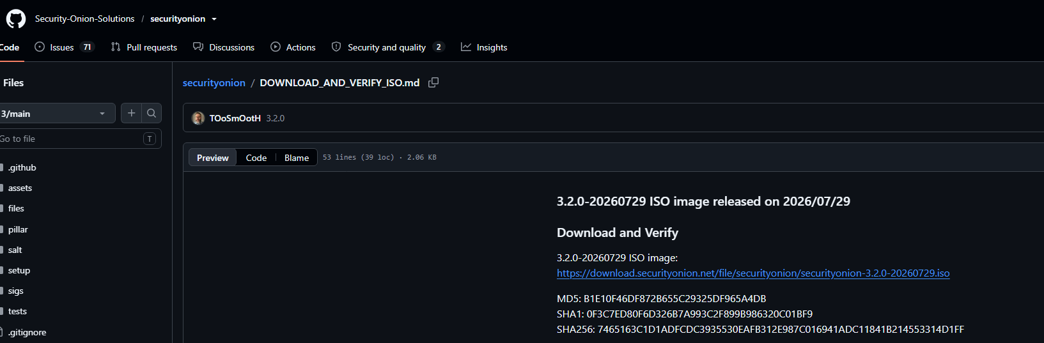Click the search files magnifier icon
The height and width of the screenshot is (343, 1044).
(x=152, y=113)
